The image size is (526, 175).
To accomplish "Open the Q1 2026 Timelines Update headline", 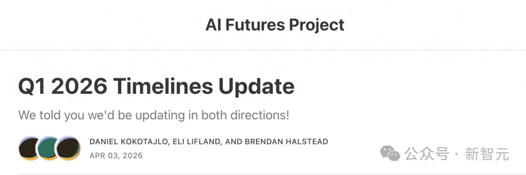I will [x=156, y=87].
